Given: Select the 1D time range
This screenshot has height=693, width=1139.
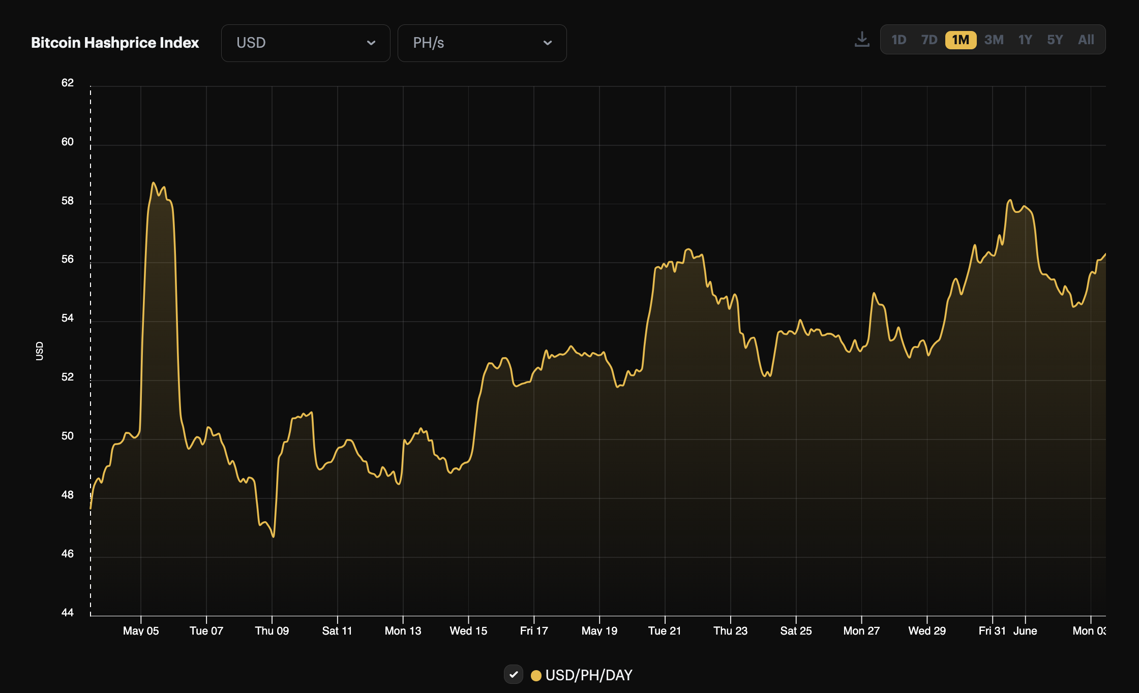Looking at the screenshot, I should click(899, 39).
